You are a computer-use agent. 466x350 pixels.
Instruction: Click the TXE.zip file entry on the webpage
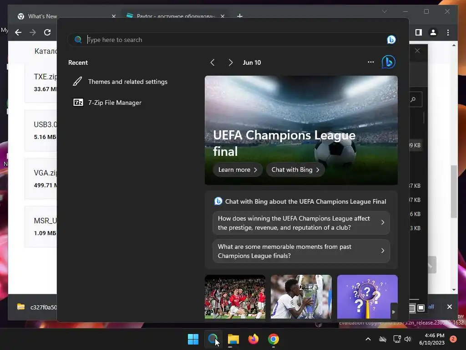point(41,83)
